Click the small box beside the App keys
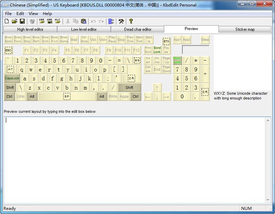This screenshot has width=275, height=214. [x=196, y=50]
